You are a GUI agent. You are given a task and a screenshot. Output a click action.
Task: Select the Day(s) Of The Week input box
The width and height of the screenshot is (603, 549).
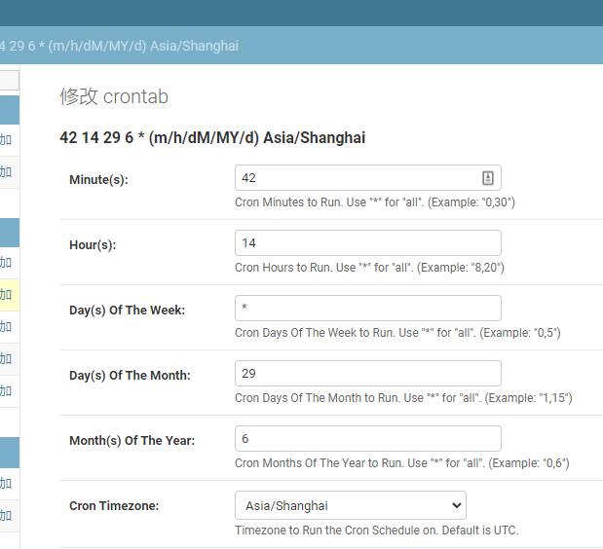tap(367, 309)
